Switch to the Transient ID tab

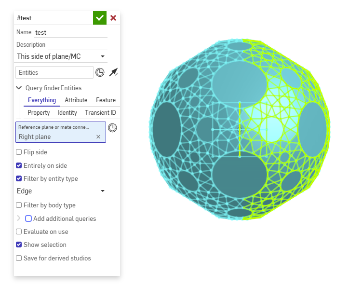coord(100,112)
